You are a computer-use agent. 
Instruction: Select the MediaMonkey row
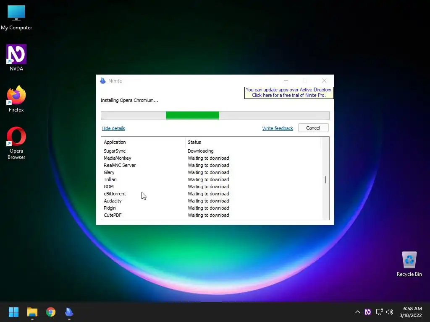pos(211,158)
